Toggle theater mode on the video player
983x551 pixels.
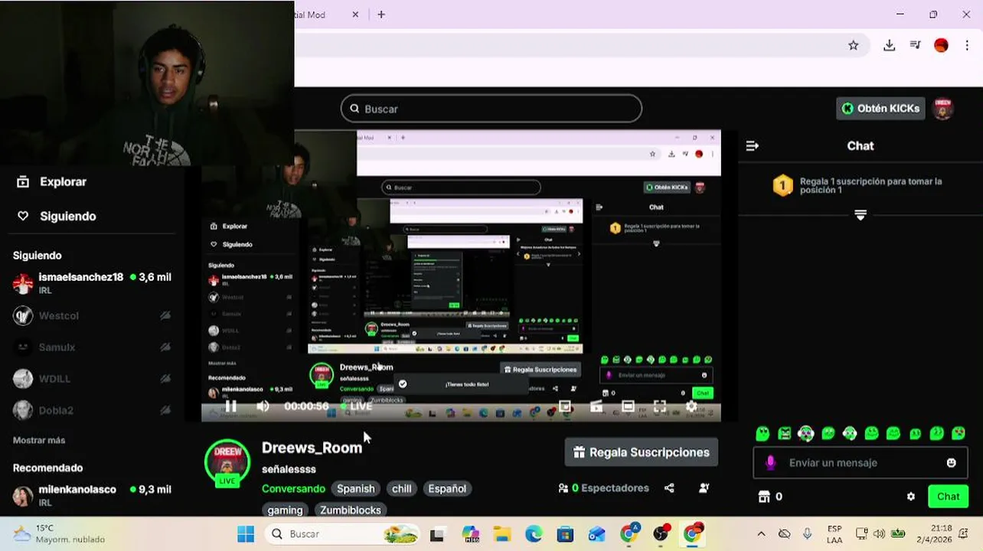628,406
